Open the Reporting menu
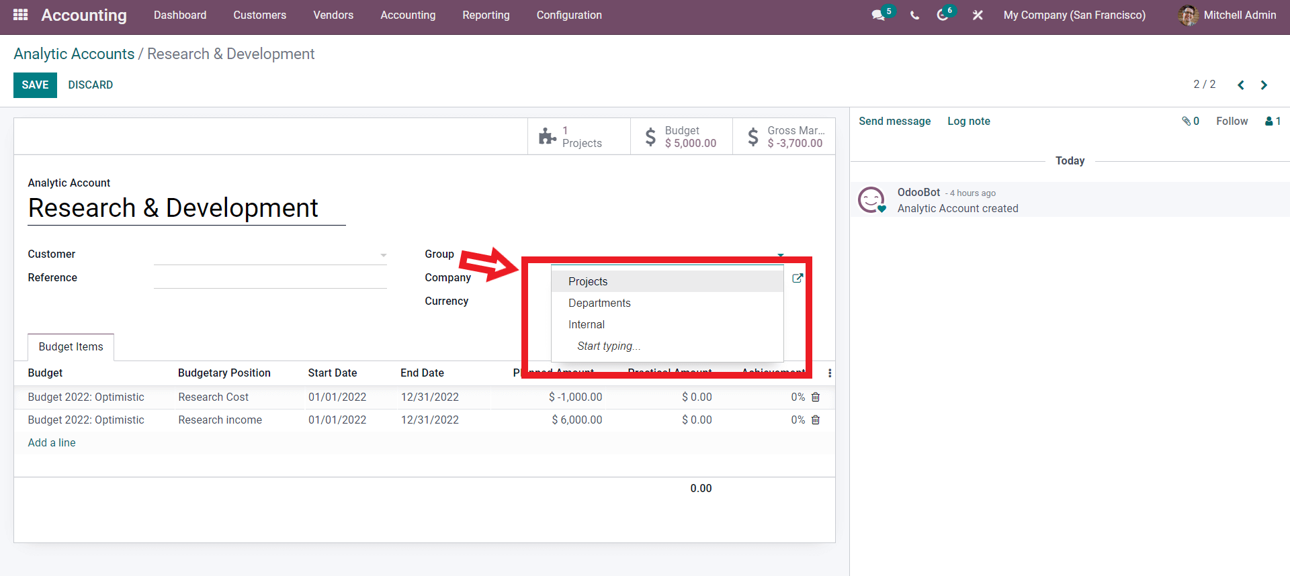Screen dimensions: 1290x576 tap(486, 15)
